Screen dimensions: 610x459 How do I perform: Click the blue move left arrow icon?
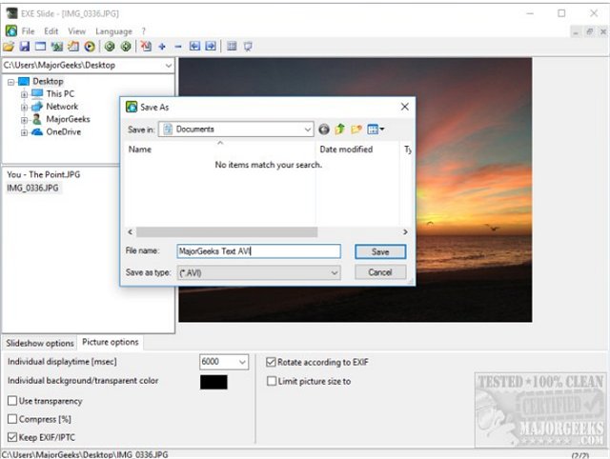194,47
